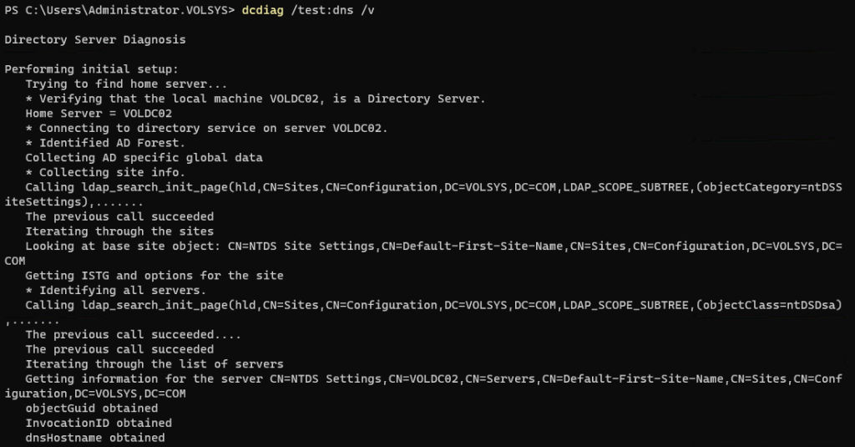The height and width of the screenshot is (447, 855).
Task: Click the "Iterating through the sites" line
Action: click(x=119, y=231)
